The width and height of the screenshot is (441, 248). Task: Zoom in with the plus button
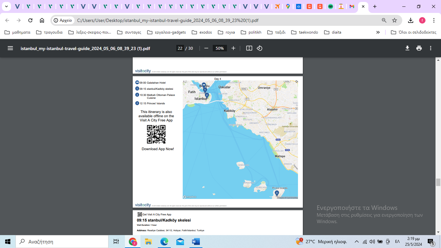coord(233,48)
